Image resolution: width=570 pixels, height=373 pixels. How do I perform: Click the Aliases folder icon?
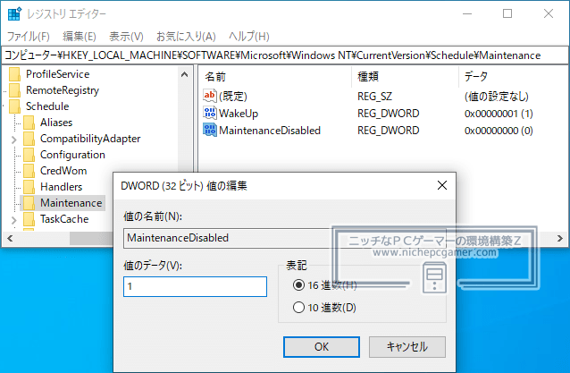[x=29, y=123]
